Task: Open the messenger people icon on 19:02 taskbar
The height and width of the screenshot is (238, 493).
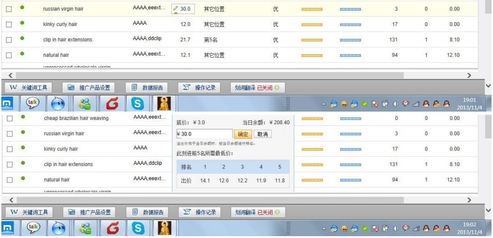Action: (x=86, y=228)
